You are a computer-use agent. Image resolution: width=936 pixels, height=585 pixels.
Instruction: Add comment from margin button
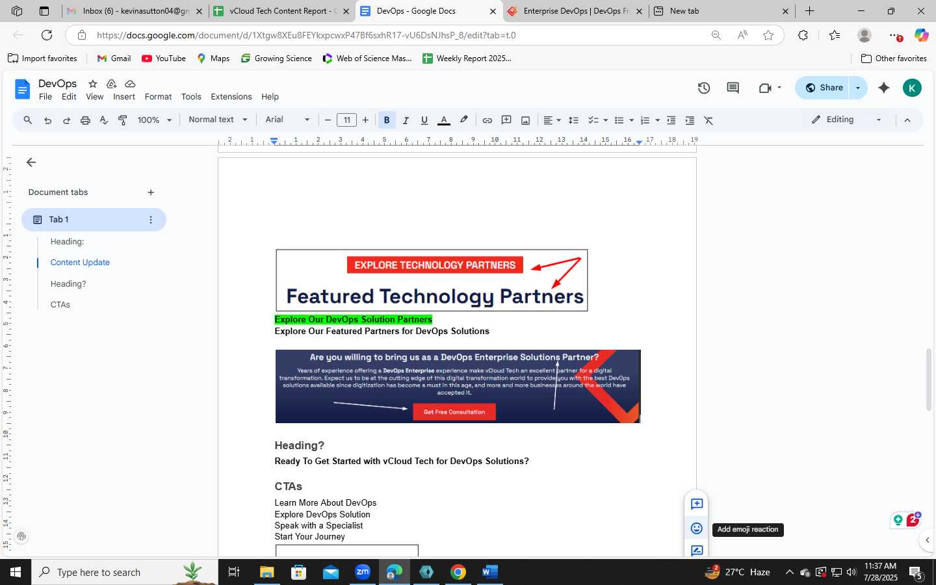tap(697, 504)
